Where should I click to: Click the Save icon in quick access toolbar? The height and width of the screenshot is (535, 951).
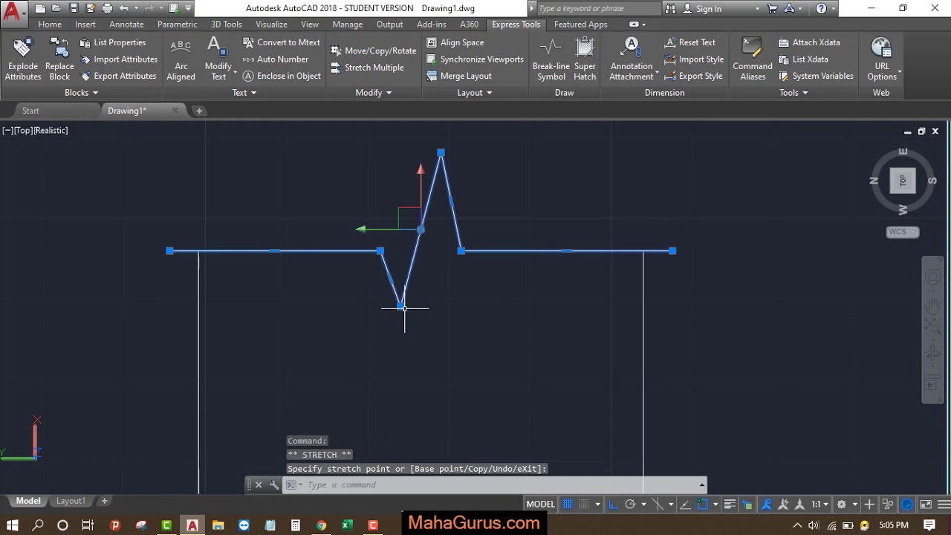click(74, 8)
